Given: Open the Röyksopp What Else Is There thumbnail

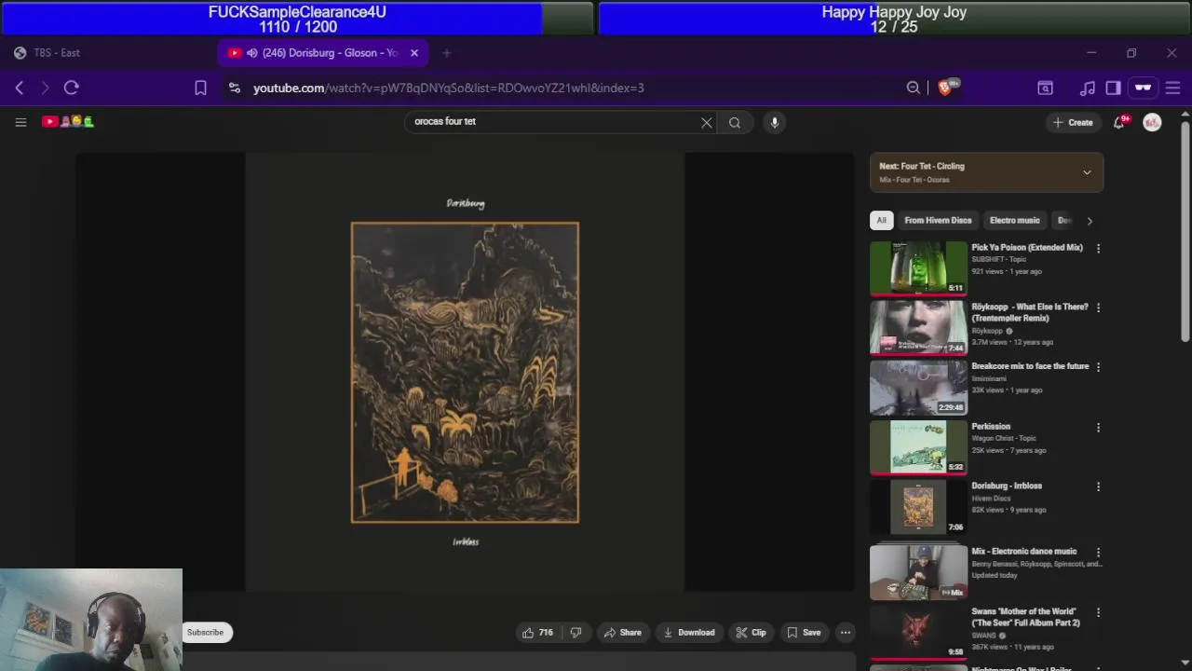Looking at the screenshot, I should click(918, 327).
